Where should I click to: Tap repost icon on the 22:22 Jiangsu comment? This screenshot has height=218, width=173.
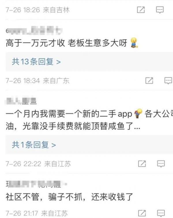[142, 164]
